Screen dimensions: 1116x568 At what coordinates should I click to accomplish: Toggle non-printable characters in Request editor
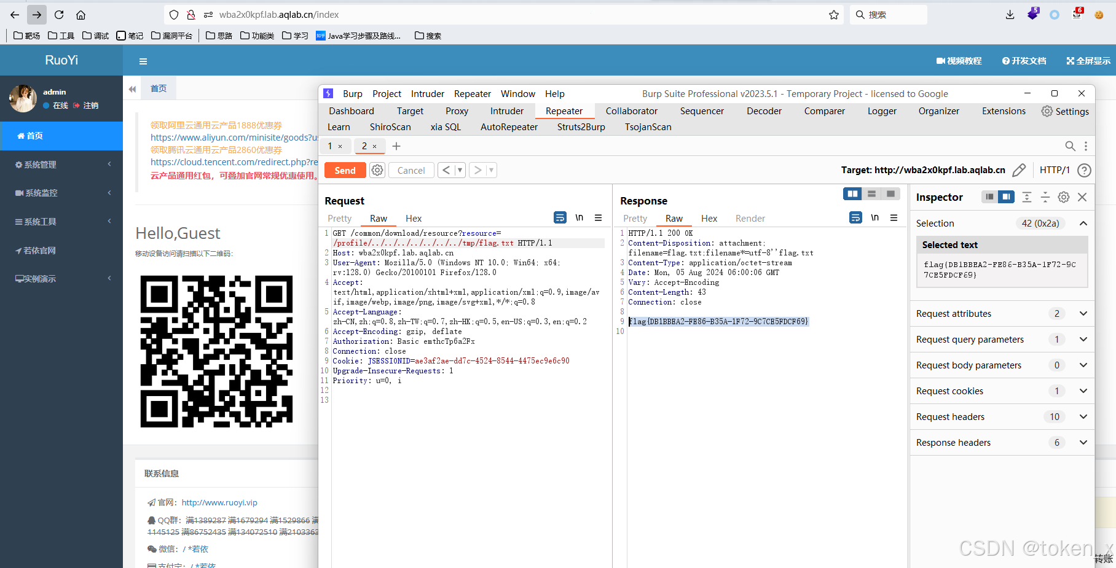[x=579, y=217]
